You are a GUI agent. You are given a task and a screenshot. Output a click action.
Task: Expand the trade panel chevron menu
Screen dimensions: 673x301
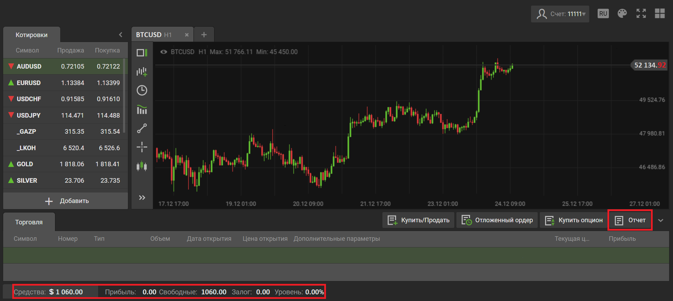point(661,220)
